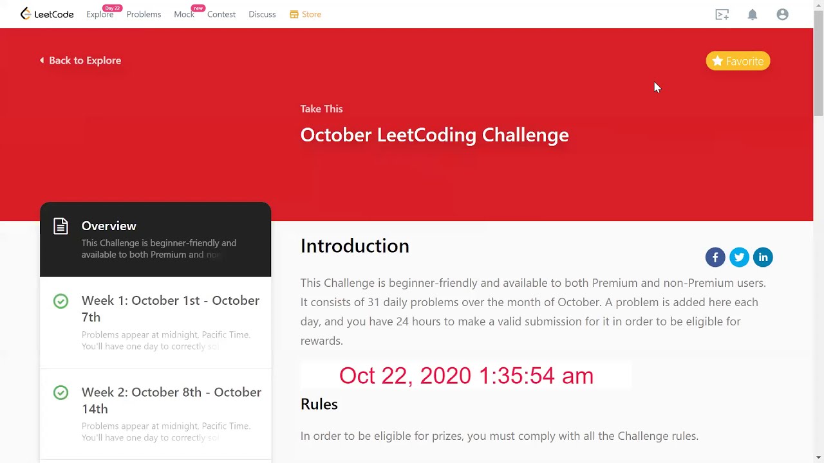Expand Week 1: October 1st - October 7th

coord(170,309)
